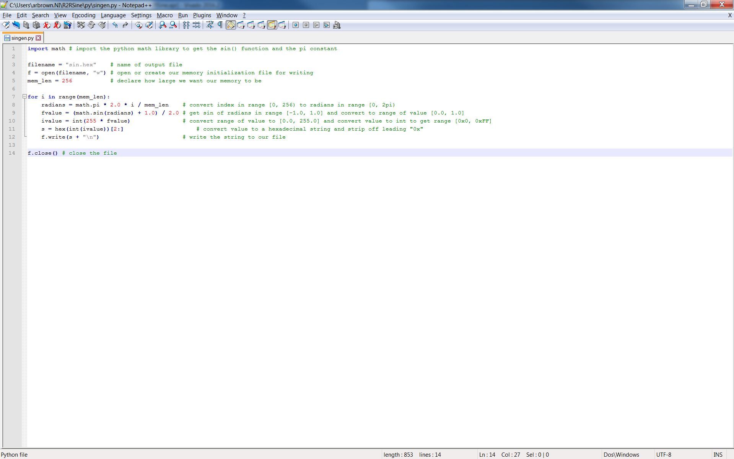This screenshot has height=459, width=734.
Task: Click the INS mode indicator in status bar
Action: pos(718,455)
